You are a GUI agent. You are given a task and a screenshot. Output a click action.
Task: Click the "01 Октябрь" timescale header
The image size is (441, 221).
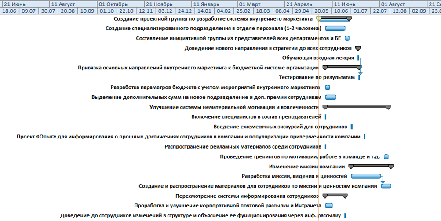tap(113, 4)
